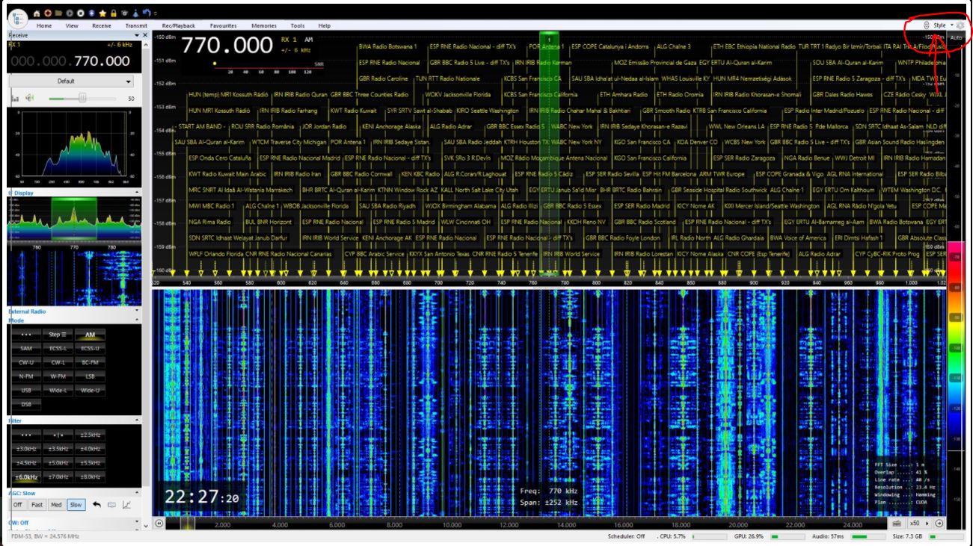The height and width of the screenshot is (546, 973).
Task: Open the Default profile dropdown
Action: pos(71,81)
